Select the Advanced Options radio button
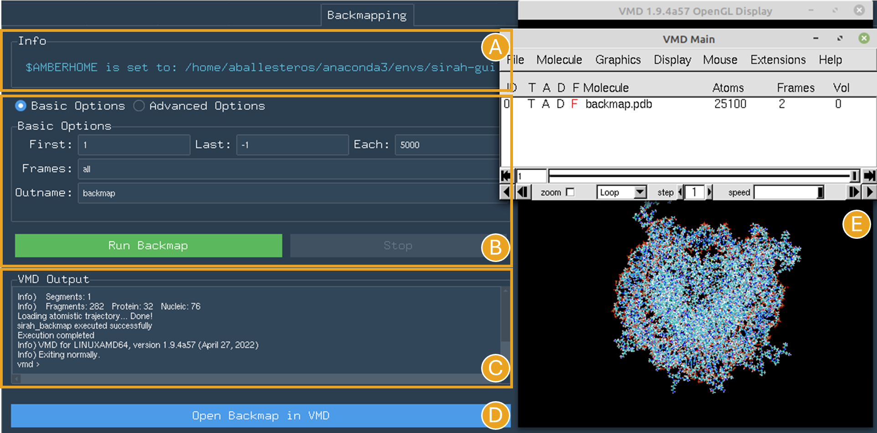The image size is (877, 433). coord(139,106)
